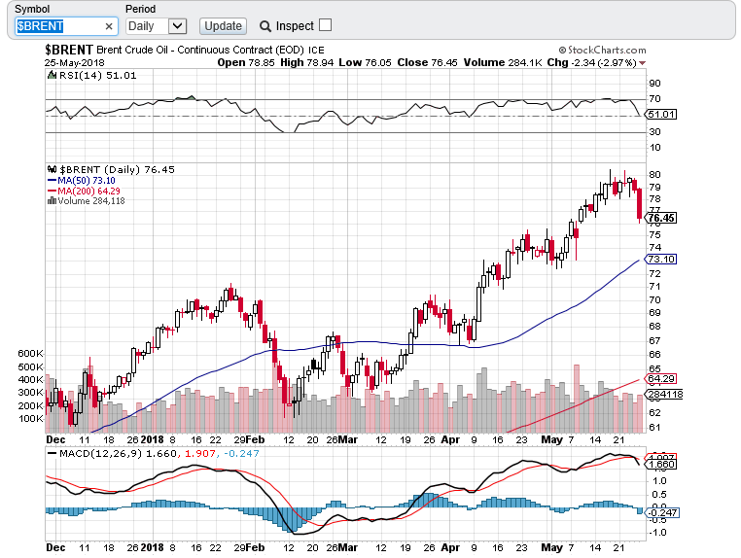741x558 pixels.
Task: Click the 1.660 MACD value label on axis
Action: point(661,465)
